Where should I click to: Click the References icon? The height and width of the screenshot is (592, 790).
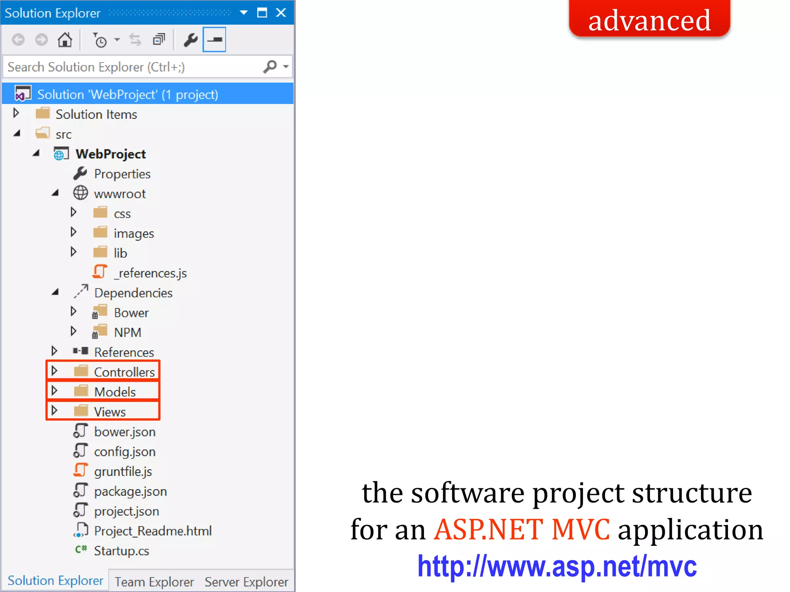[x=81, y=351]
